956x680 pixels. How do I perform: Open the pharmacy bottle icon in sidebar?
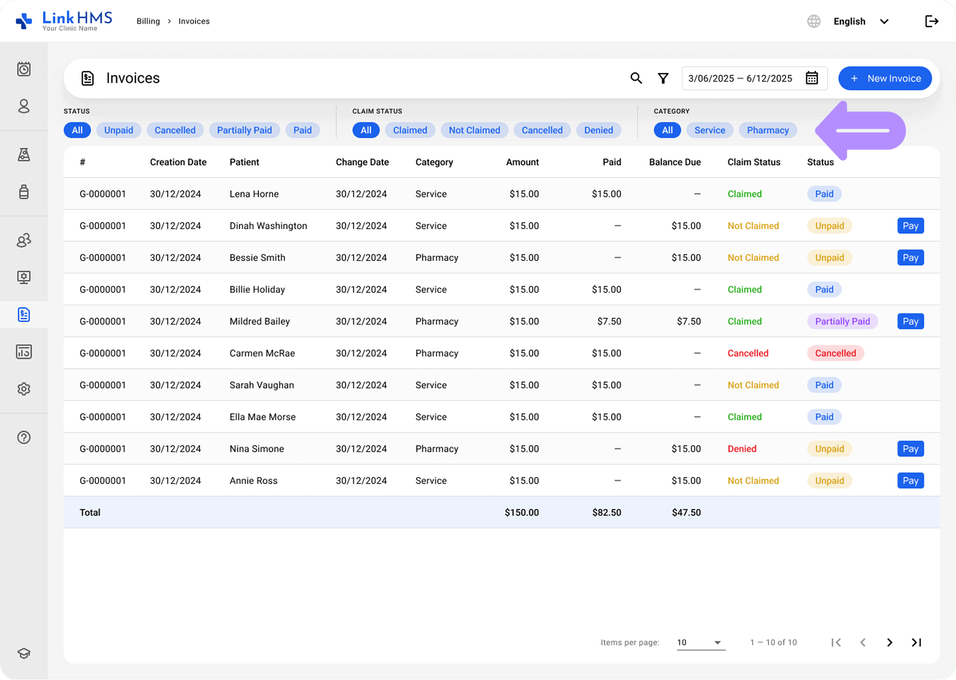tap(24, 192)
